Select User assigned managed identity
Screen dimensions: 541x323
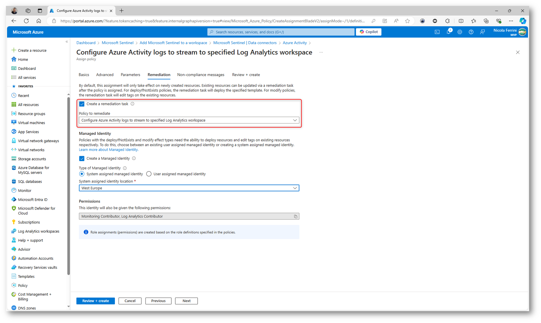pyautogui.click(x=149, y=174)
